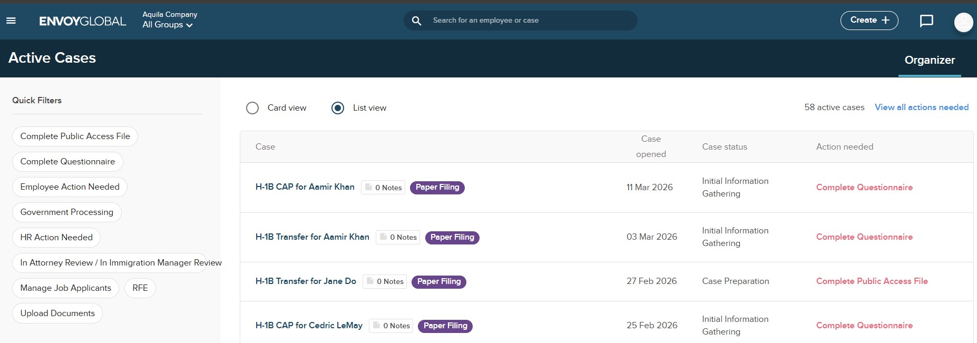Open the hamburger navigation menu

point(11,21)
